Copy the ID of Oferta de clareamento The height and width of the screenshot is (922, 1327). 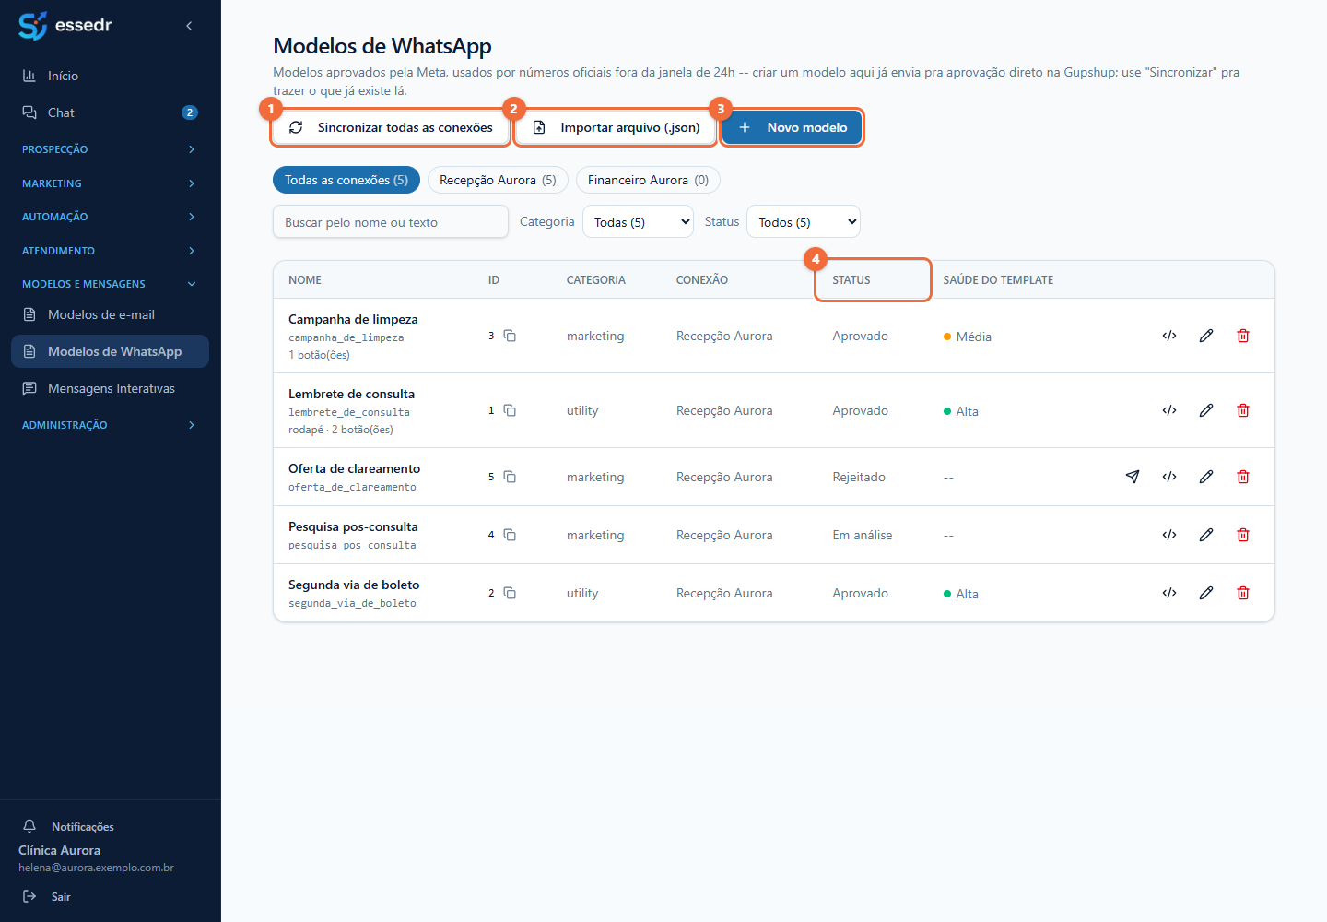[x=510, y=477]
